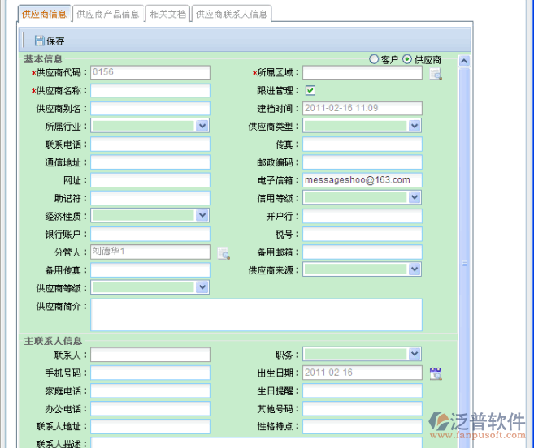Expand the 经济性质 dropdown
Viewport: 534px width, 448px height.
[x=202, y=215]
